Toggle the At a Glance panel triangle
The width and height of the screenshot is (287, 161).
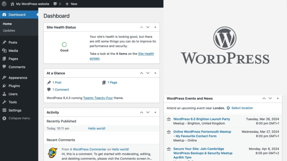point(155,73)
